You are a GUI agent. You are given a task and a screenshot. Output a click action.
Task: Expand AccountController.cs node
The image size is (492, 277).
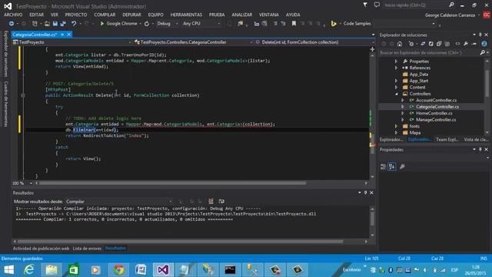(403, 100)
